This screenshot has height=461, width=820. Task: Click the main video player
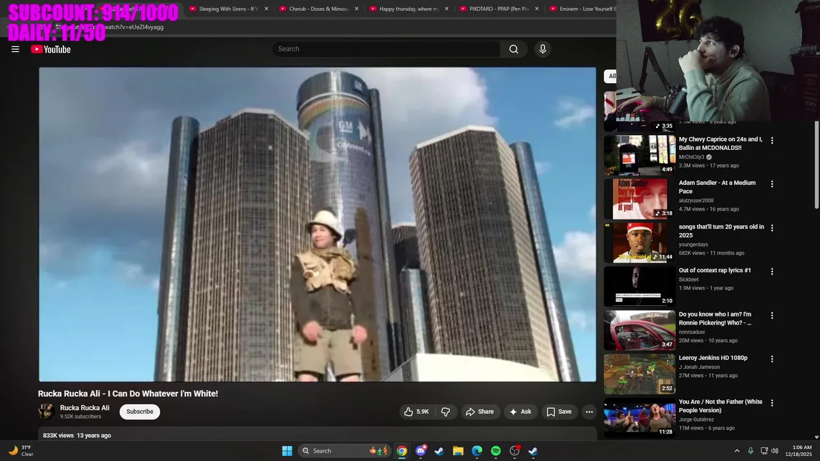tap(317, 224)
